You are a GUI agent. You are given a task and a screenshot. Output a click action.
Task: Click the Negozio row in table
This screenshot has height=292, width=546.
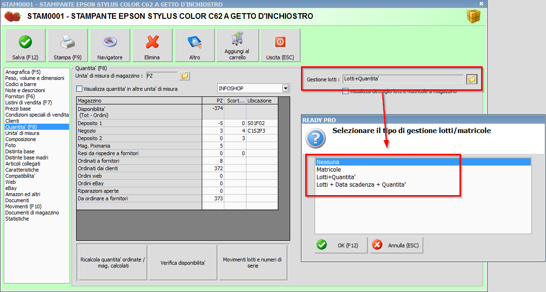177,131
